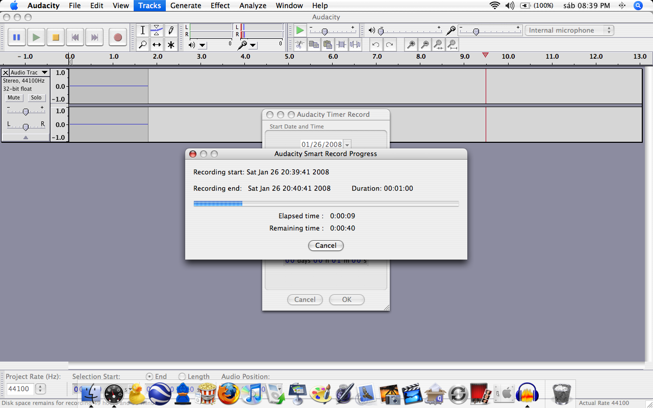Open iTunes from the Dock
The height and width of the screenshot is (408, 653).
pos(252,394)
